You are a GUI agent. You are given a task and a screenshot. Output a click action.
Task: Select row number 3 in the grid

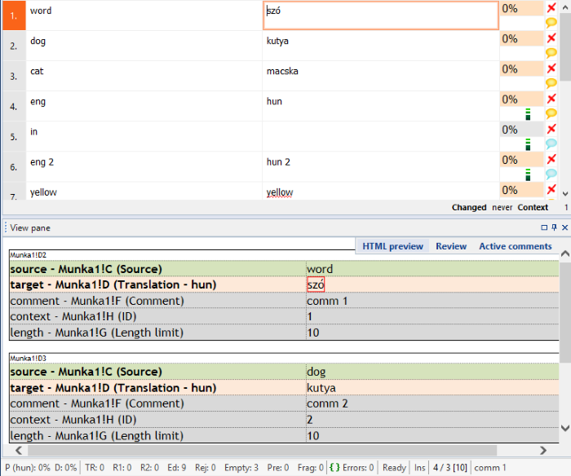(14, 77)
